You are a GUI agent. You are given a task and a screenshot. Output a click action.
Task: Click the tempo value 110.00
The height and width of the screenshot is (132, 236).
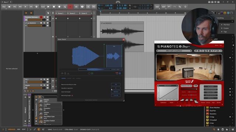coord(109,5)
